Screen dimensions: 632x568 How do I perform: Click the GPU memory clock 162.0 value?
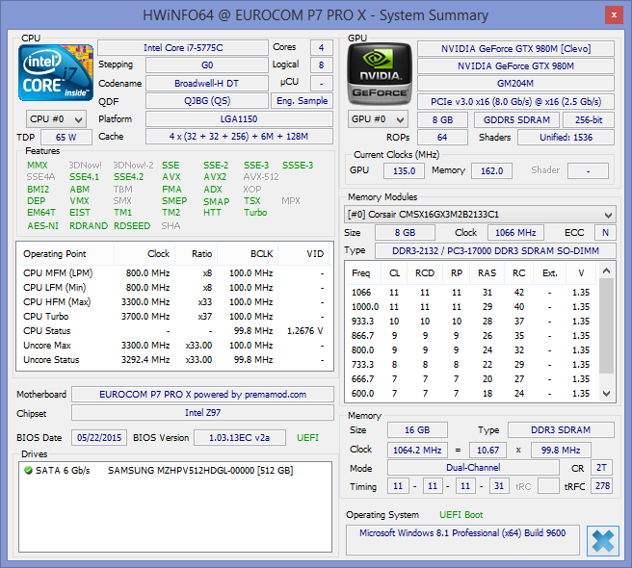tap(491, 170)
